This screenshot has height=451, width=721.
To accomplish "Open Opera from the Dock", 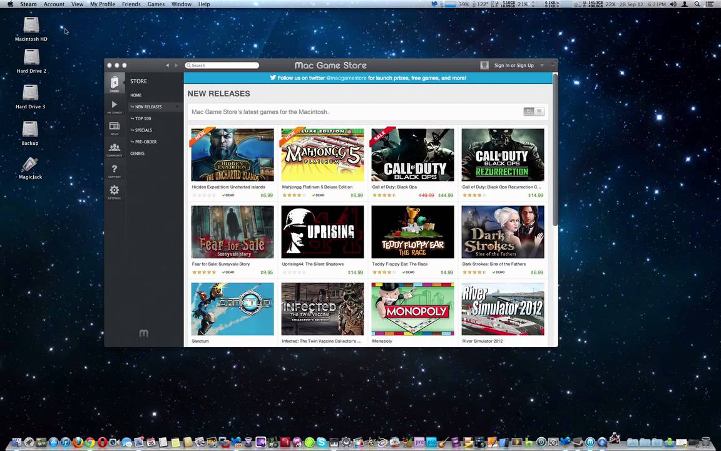I will [102, 442].
